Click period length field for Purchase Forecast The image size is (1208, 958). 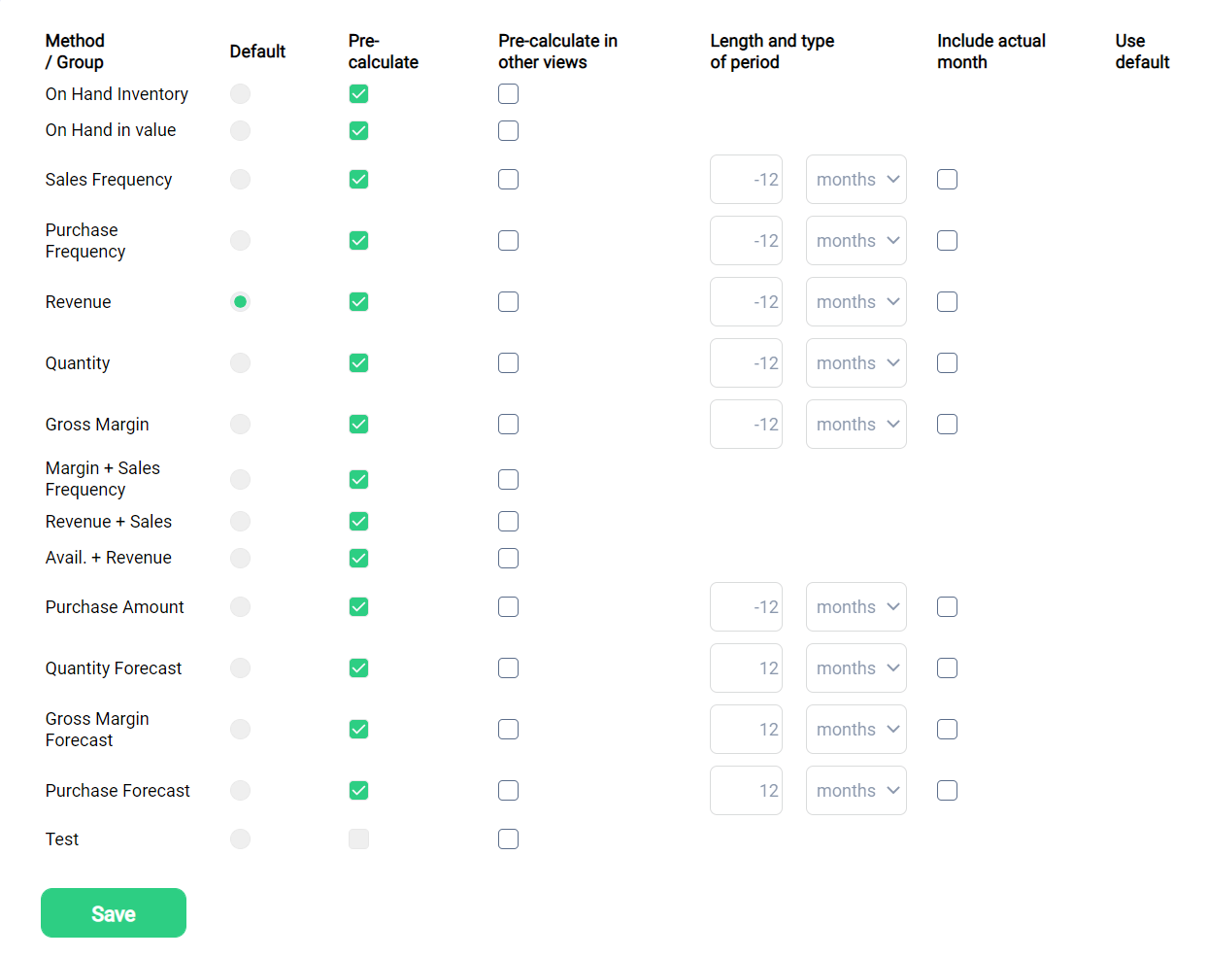pos(746,791)
